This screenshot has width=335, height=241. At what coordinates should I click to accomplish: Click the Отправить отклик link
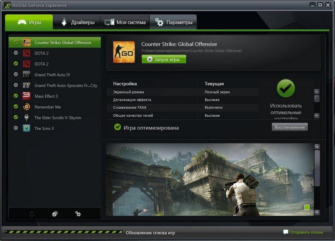(x=307, y=232)
